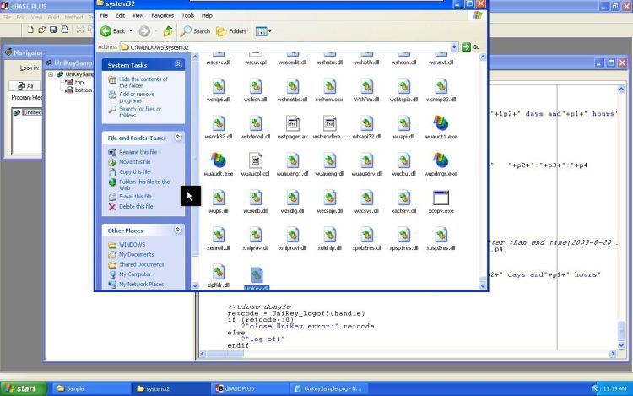This screenshot has height=396, width=633.
Task: Click Search for files or folders
Action: (x=139, y=111)
